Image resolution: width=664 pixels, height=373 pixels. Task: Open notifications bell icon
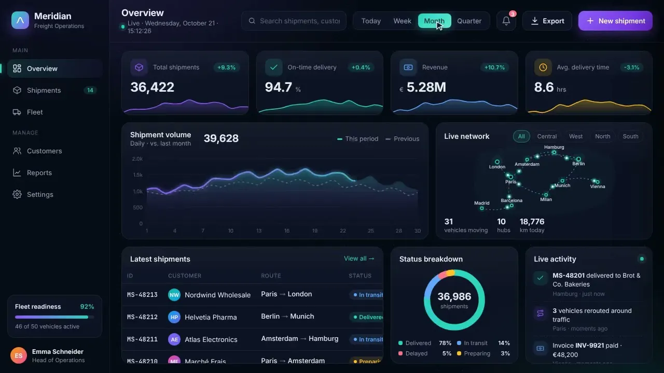coord(506,21)
